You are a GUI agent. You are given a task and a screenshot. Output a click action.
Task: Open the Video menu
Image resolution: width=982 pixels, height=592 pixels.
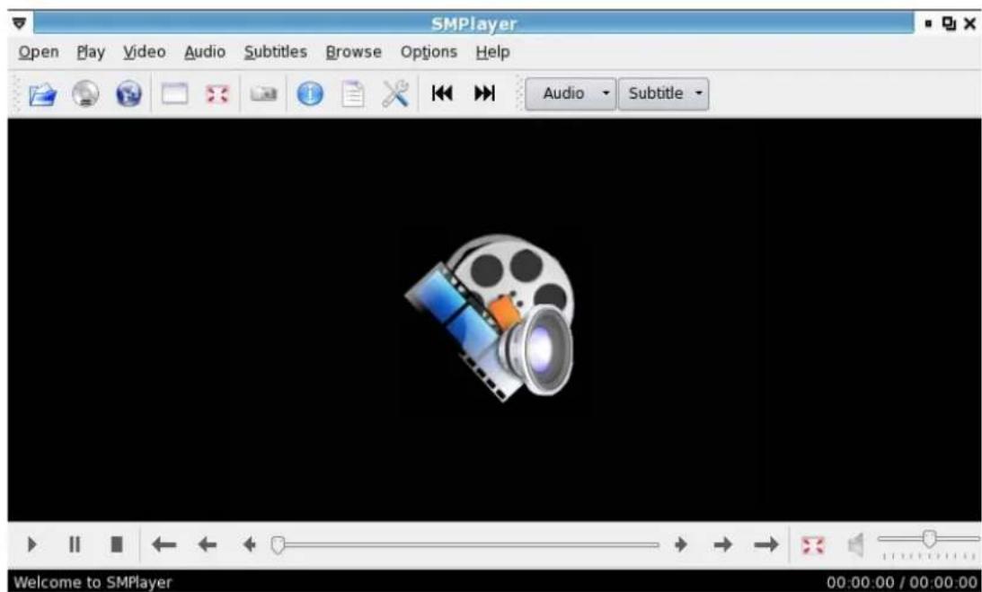144,52
